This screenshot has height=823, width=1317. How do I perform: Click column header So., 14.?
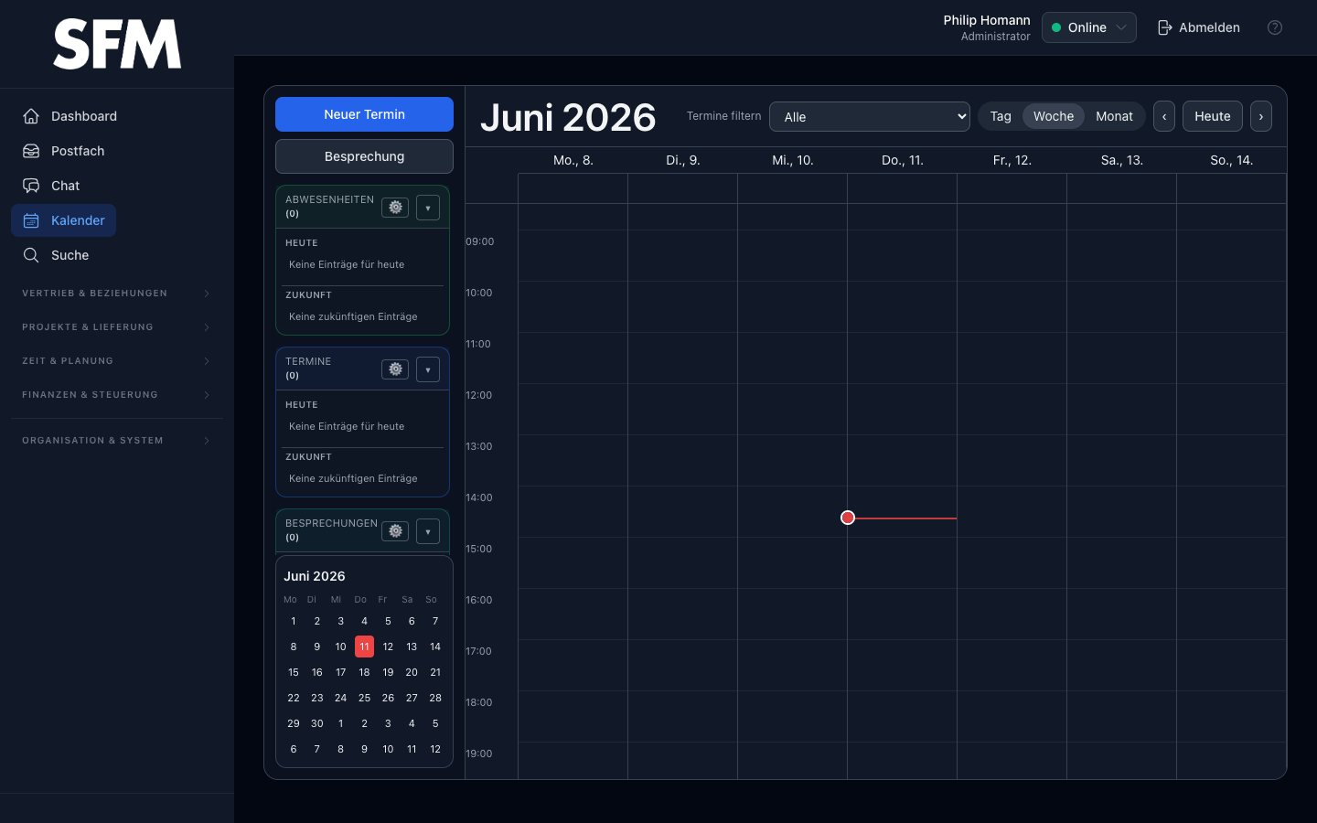click(x=1232, y=160)
